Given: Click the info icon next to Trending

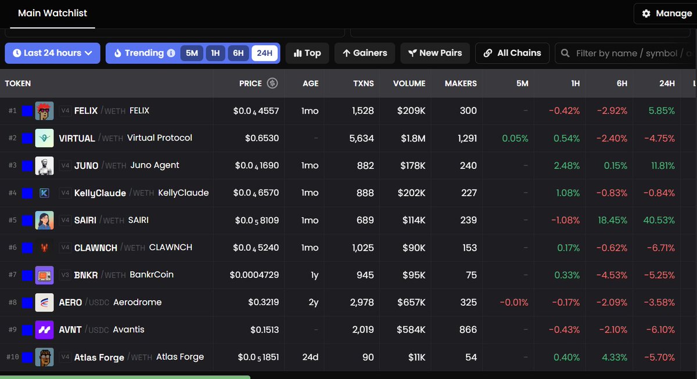Looking at the screenshot, I should [x=171, y=53].
